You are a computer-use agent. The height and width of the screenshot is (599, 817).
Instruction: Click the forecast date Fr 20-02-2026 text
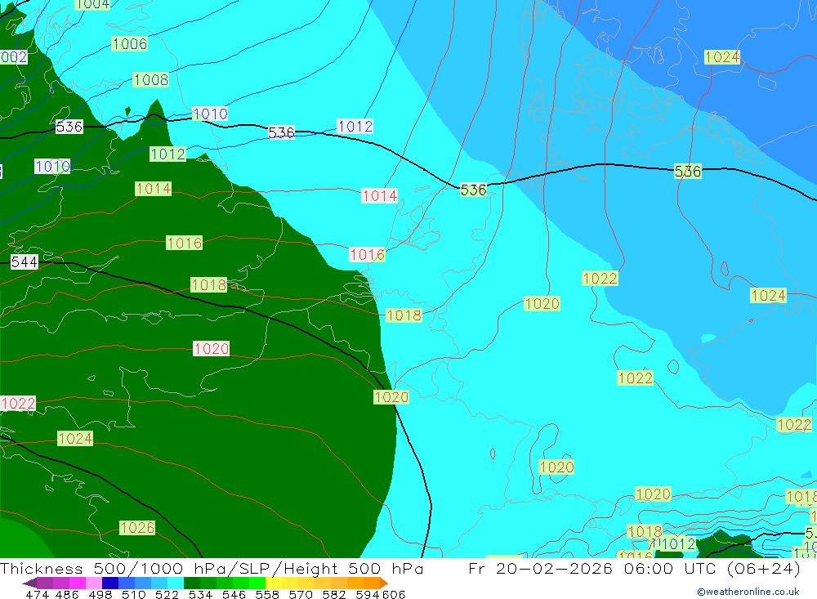541,568
